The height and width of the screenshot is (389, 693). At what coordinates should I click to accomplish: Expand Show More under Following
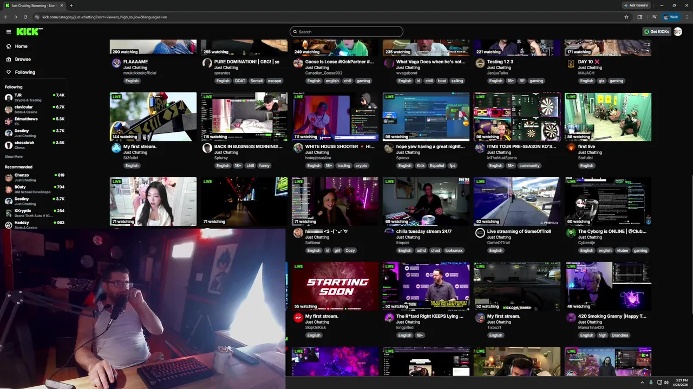tap(14, 157)
